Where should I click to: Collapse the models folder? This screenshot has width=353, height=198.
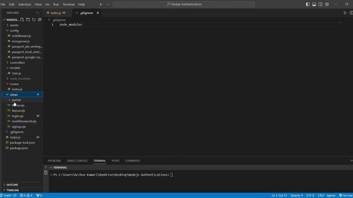(x=15, y=68)
